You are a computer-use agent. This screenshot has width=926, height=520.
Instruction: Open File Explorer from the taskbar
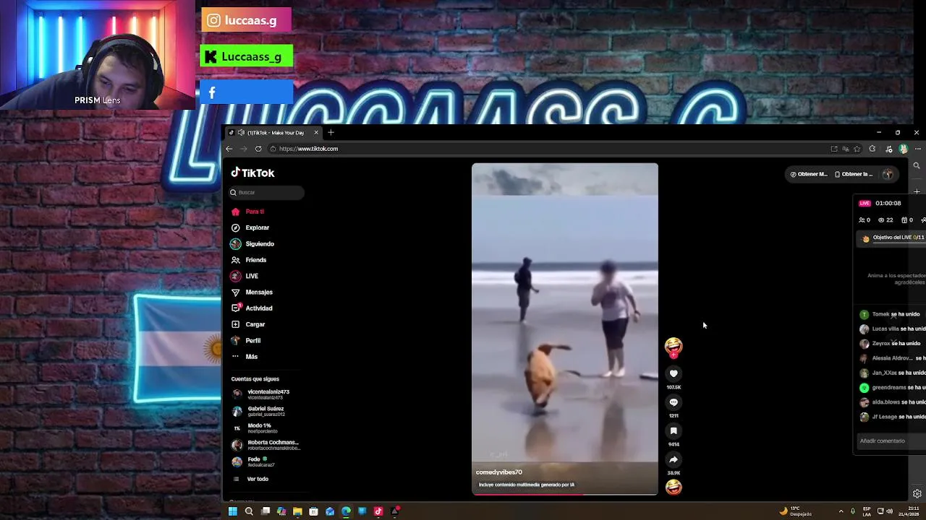click(x=297, y=511)
